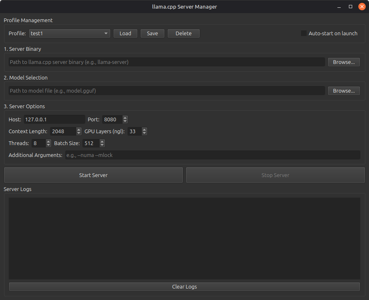Click inside the Server Logs area
Screen dimensions: 369x300
[x=184, y=238]
